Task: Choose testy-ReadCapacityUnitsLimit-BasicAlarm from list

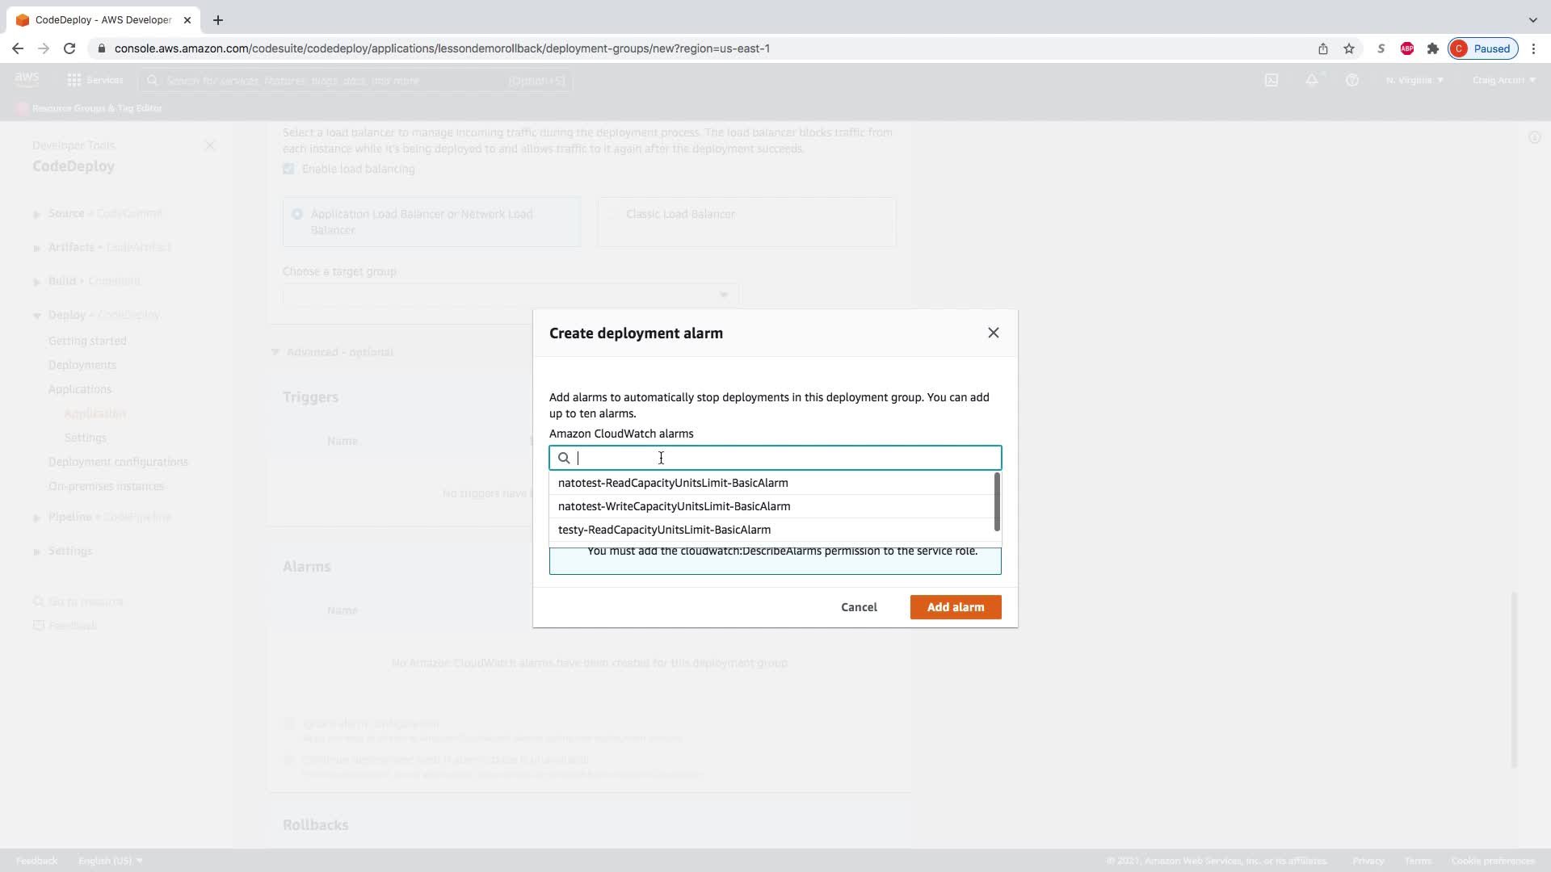Action: click(x=664, y=530)
